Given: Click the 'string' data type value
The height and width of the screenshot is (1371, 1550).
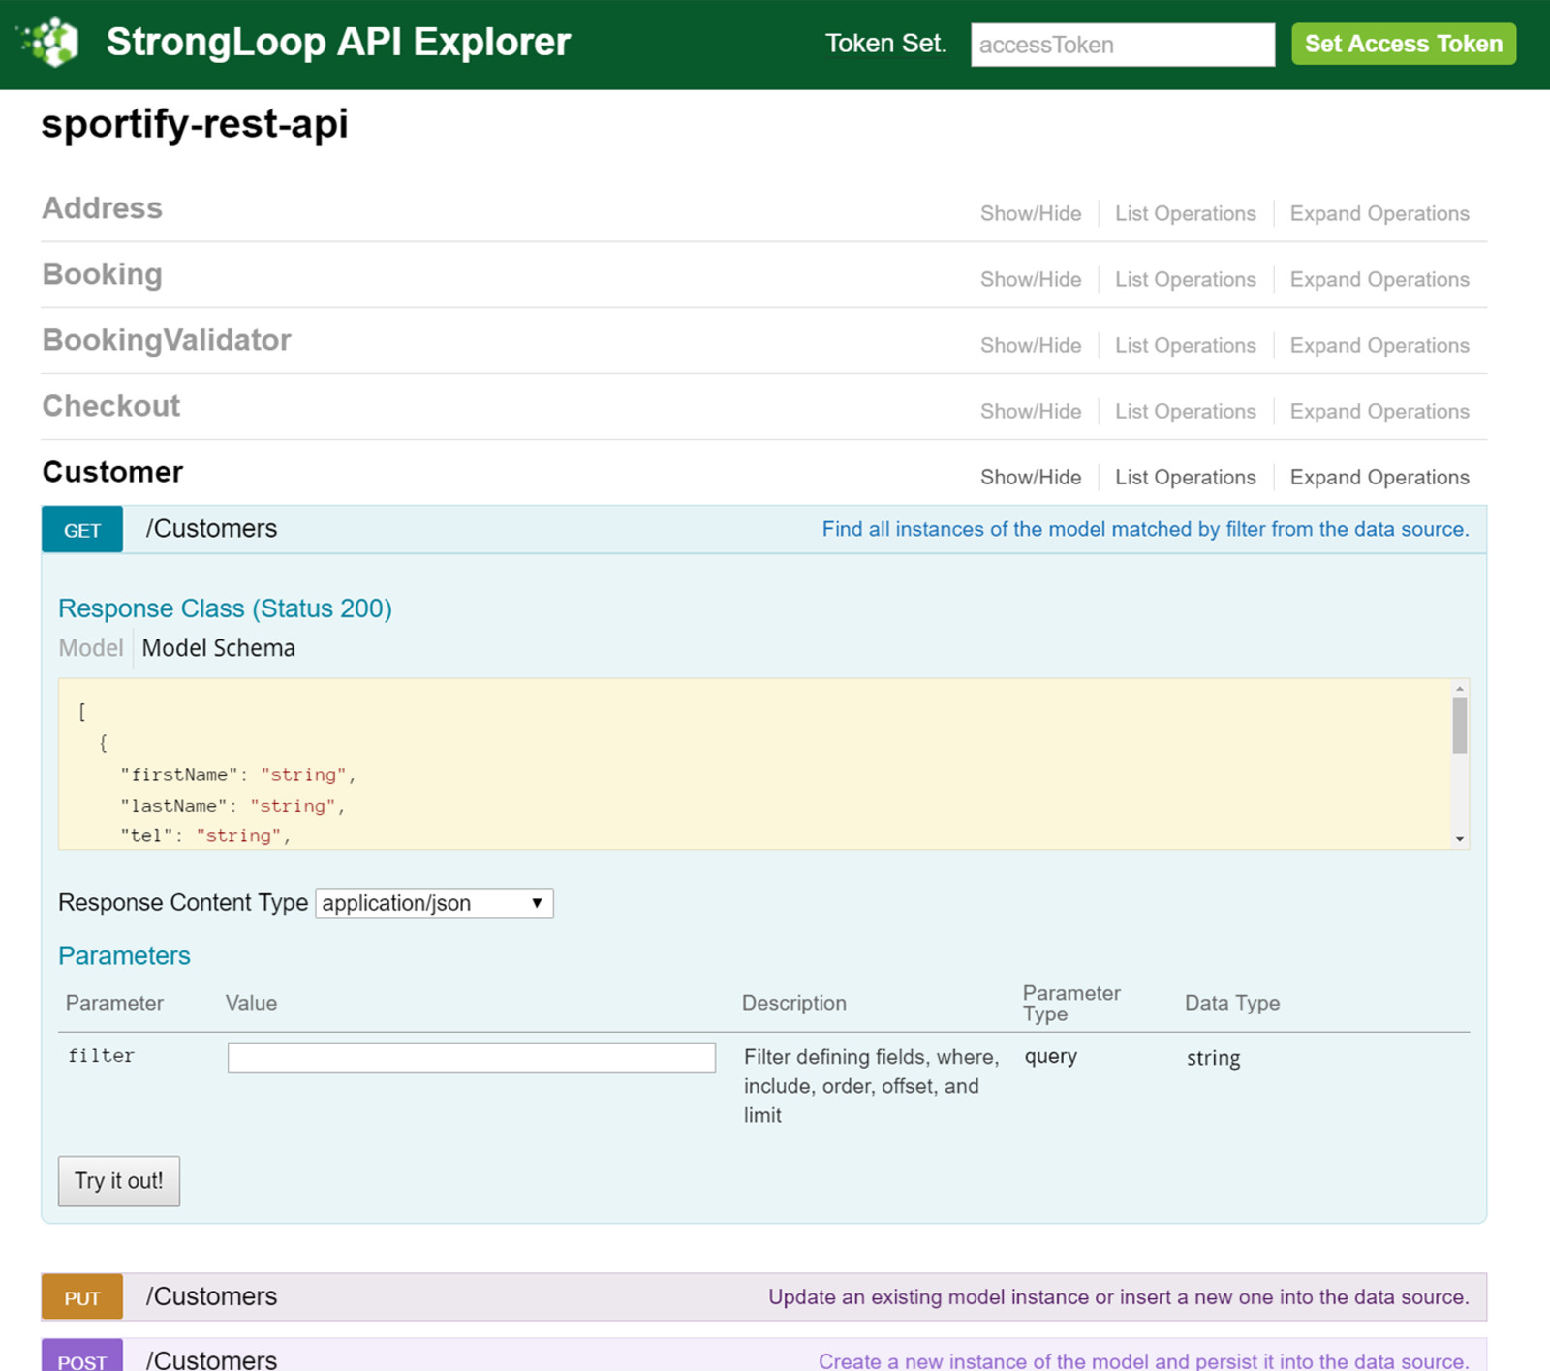Looking at the screenshot, I should [1214, 1058].
